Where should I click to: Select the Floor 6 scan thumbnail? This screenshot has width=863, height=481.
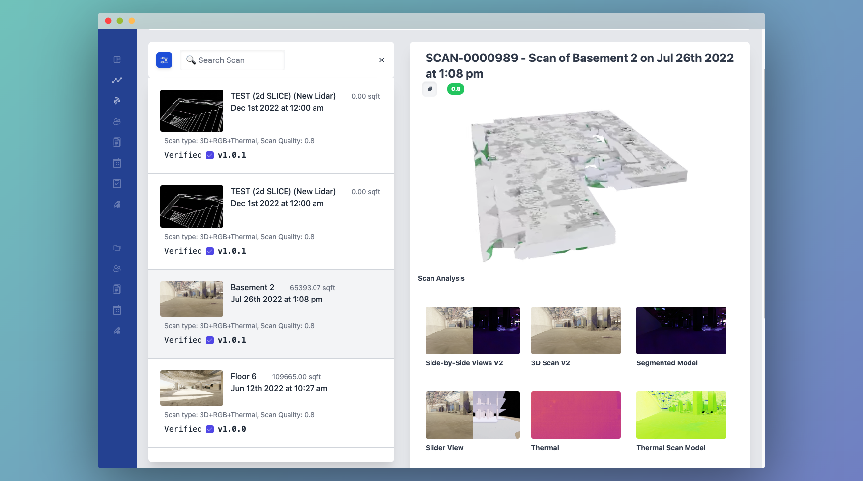(192, 388)
